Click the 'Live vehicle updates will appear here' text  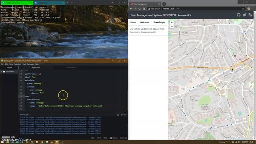pos(147,29)
